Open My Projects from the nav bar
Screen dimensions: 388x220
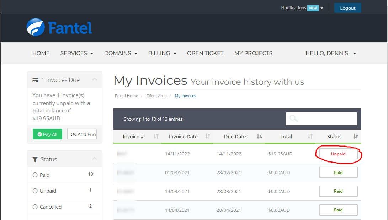[x=253, y=53]
